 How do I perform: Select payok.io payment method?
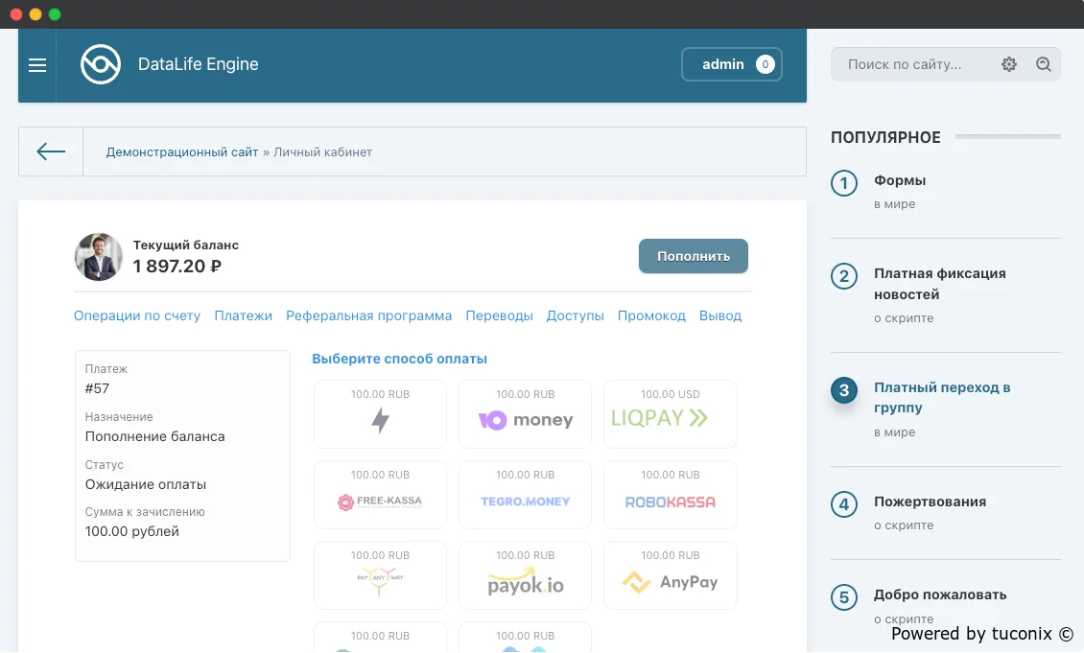click(526, 575)
